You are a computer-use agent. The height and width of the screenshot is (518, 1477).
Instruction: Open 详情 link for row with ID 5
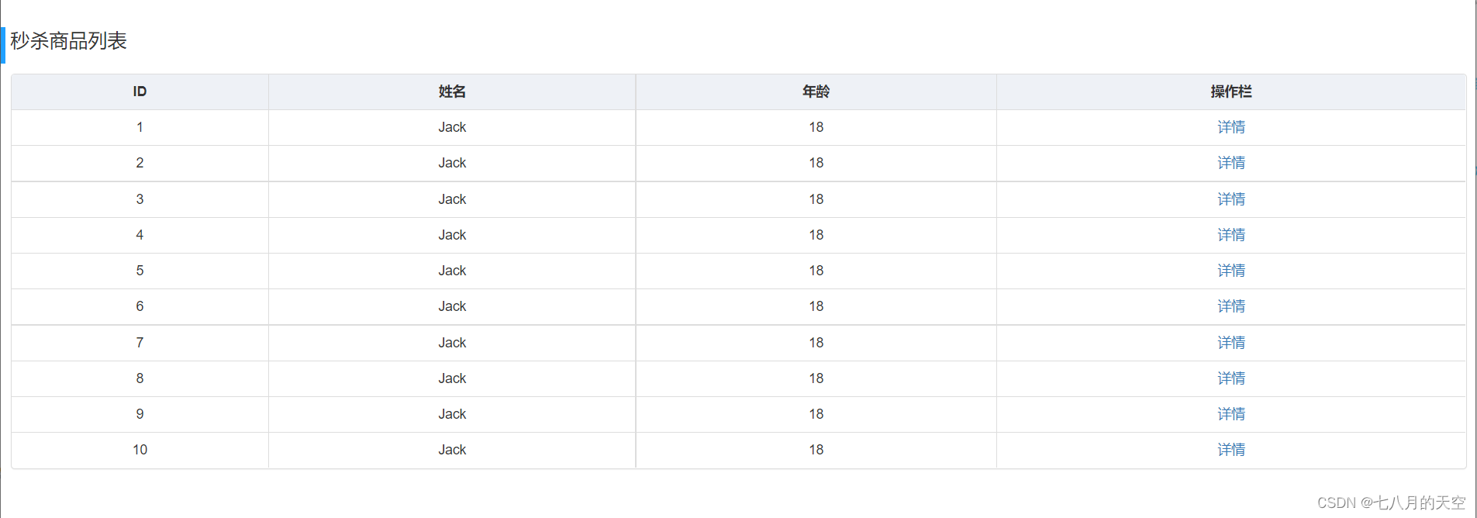[x=1230, y=271]
